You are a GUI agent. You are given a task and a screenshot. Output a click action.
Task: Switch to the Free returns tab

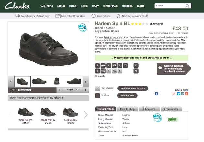click(x=171, y=109)
